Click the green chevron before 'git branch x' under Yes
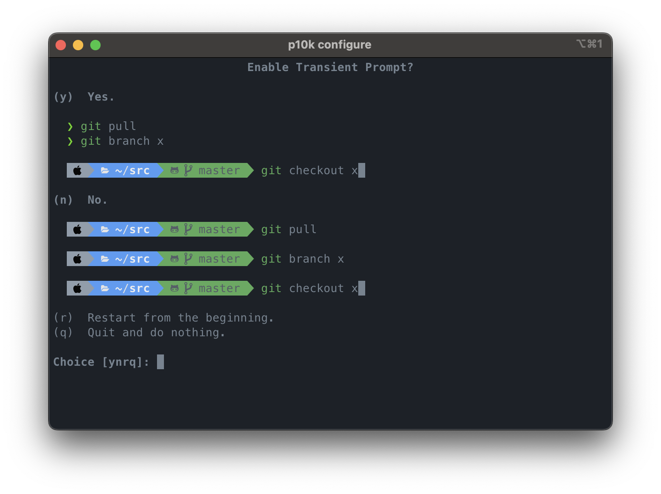 click(x=70, y=141)
